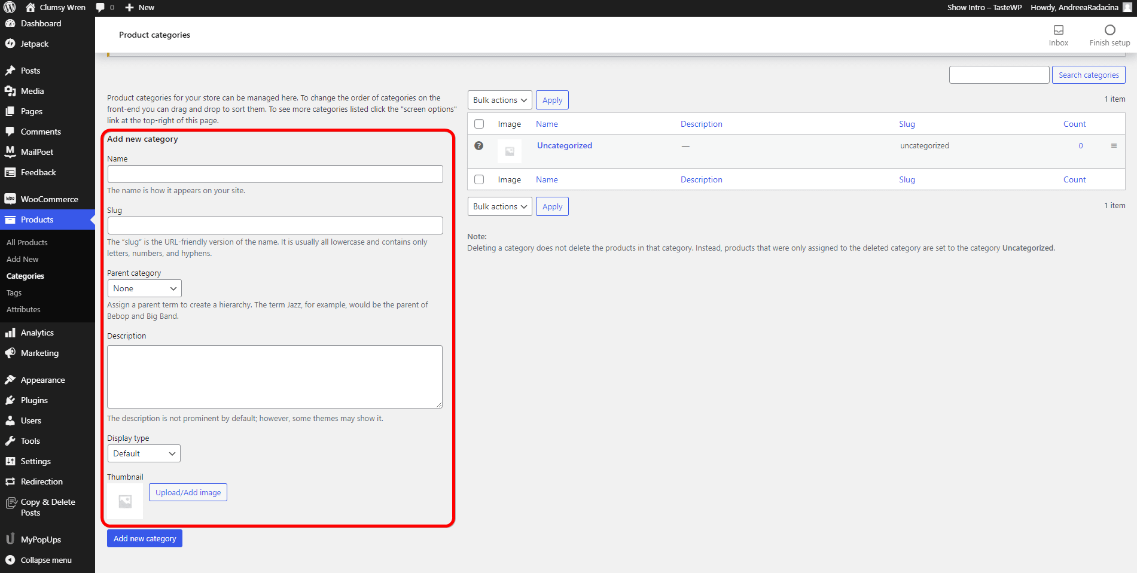Click the user avatar in admin bar

(1127, 7)
